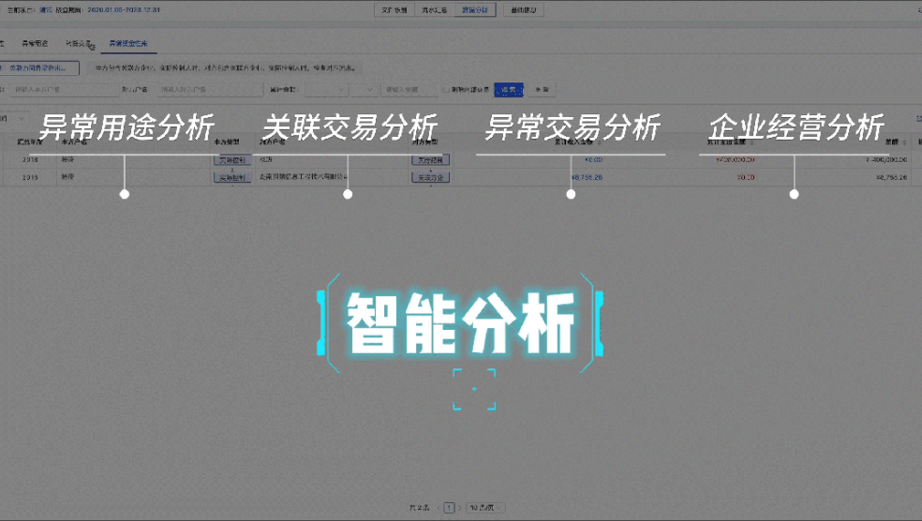The height and width of the screenshot is (521, 922).
Task: Click the white dot under 异常交易分析
Action: pyautogui.click(x=571, y=194)
